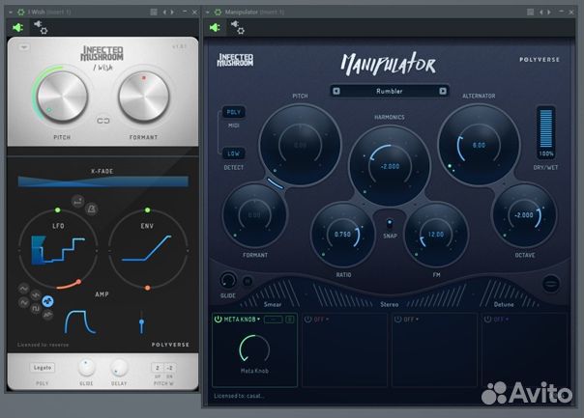Open META KNOB modulator type dropdown
The height and width of the screenshot is (418, 584).
(x=242, y=320)
